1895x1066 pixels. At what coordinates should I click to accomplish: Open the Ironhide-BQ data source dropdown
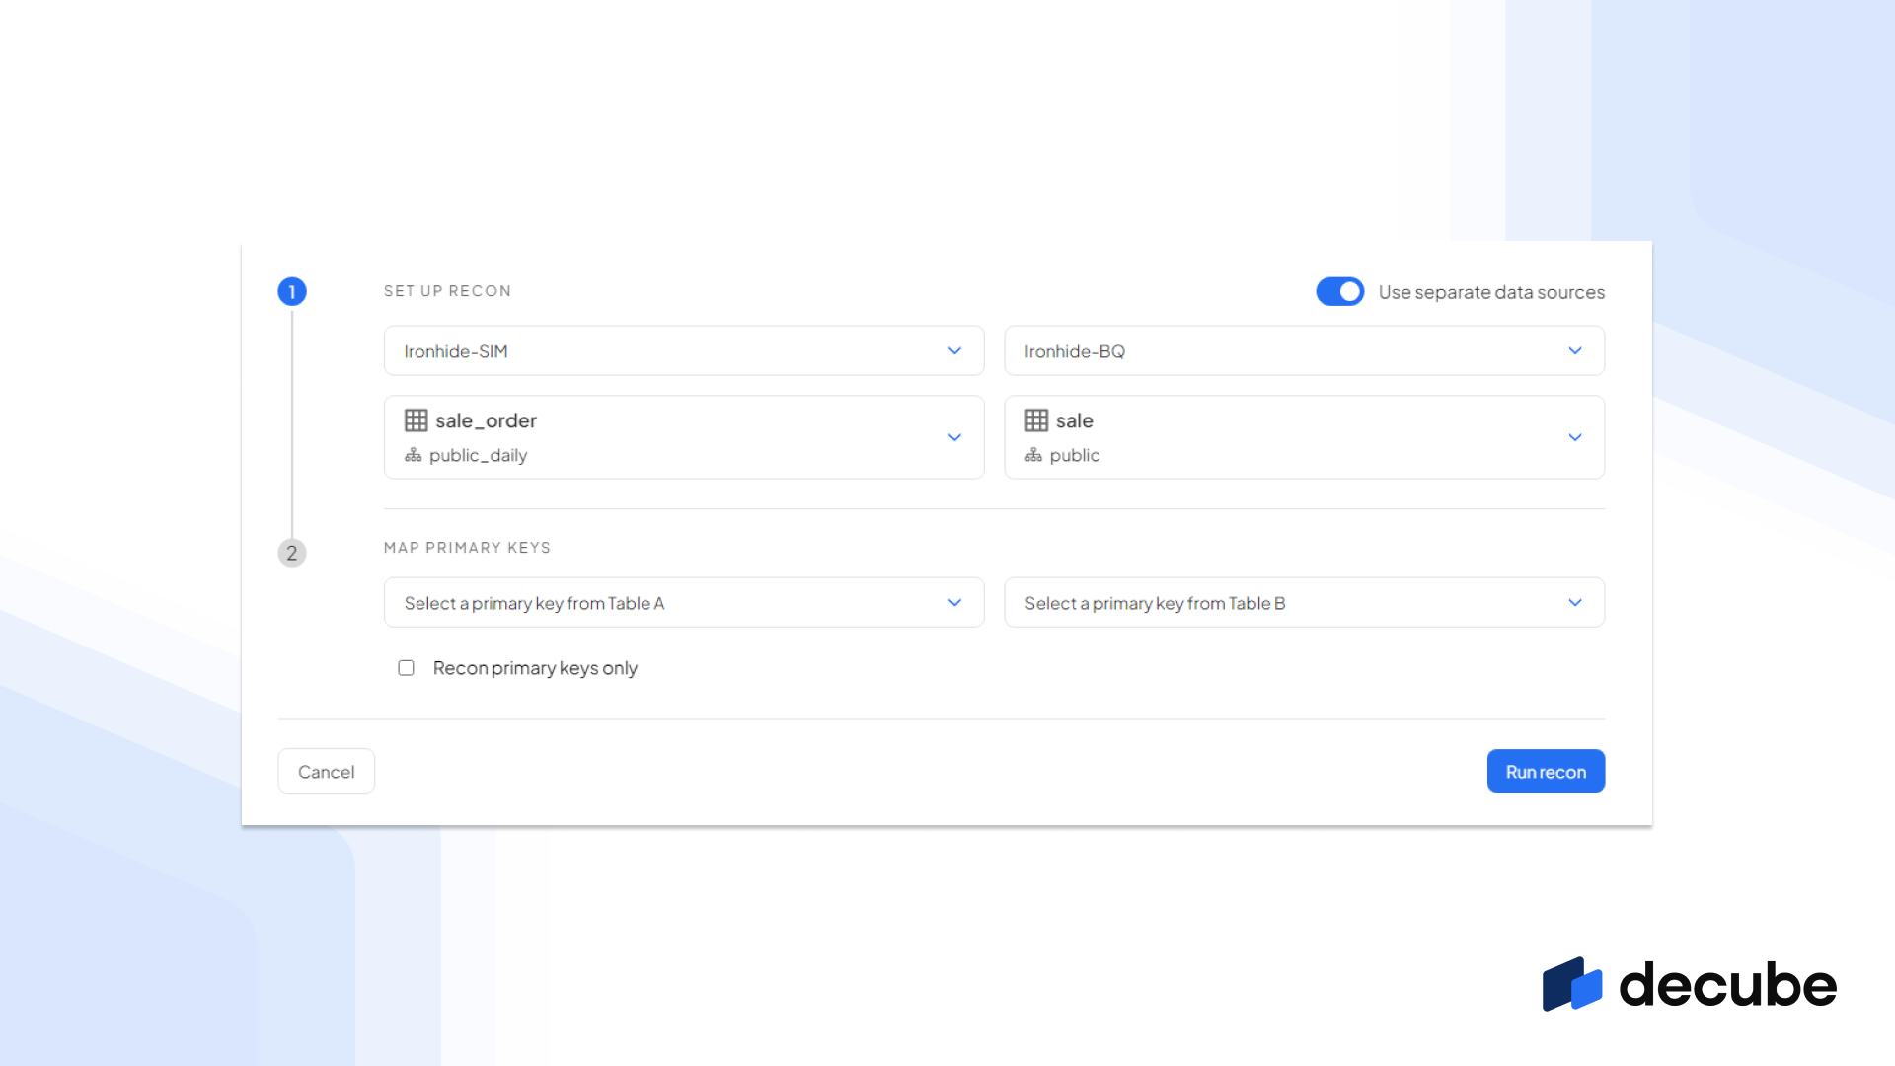[1303, 351]
